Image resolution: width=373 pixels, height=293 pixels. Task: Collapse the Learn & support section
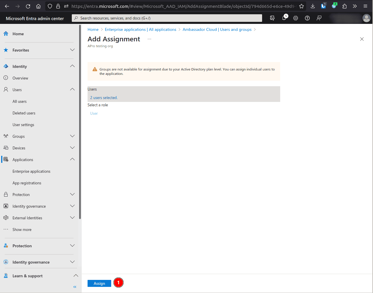pyautogui.click(x=76, y=276)
